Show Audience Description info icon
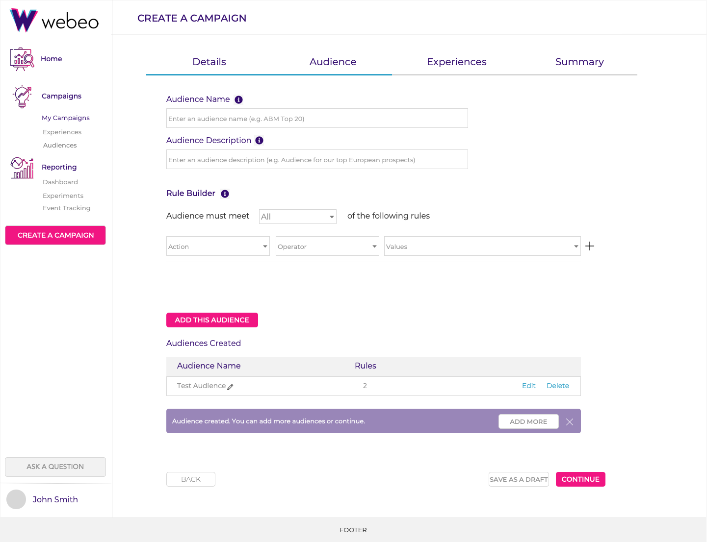Viewport: 707px width, 542px height. 260,141
